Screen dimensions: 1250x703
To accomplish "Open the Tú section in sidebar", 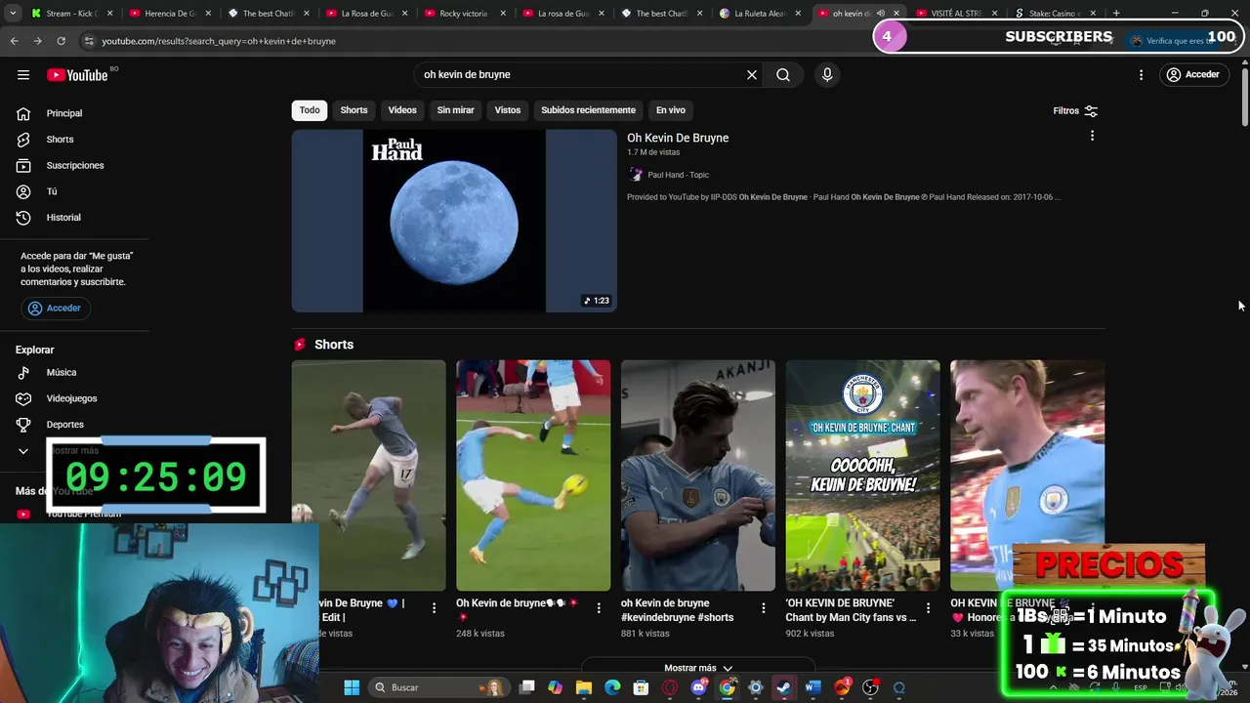I will coord(52,191).
